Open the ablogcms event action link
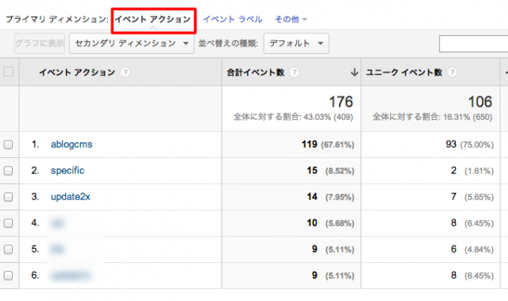Screen dimensions: 508x301 click(x=71, y=145)
